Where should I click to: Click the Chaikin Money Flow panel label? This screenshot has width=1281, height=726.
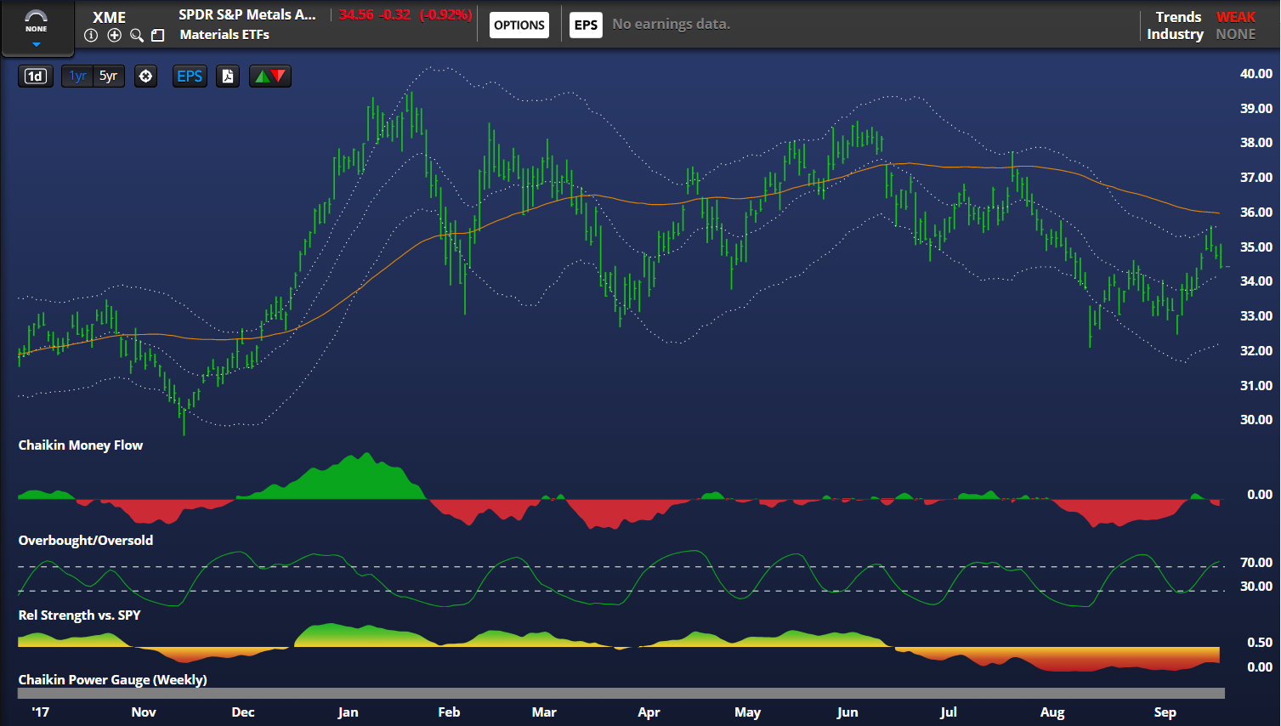point(81,445)
